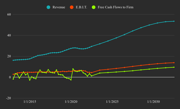This screenshot has height=109, width=180.
Task: Click the x-axis label 1/1/2030
Action: point(154,102)
